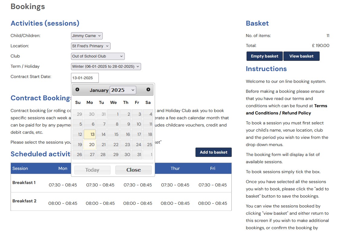This screenshot has height=231, width=342.
Task: Click the Today button in date picker
Action: pos(92,170)
